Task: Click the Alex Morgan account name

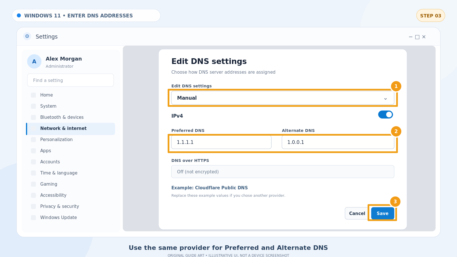Action: (x=64, y=59)
